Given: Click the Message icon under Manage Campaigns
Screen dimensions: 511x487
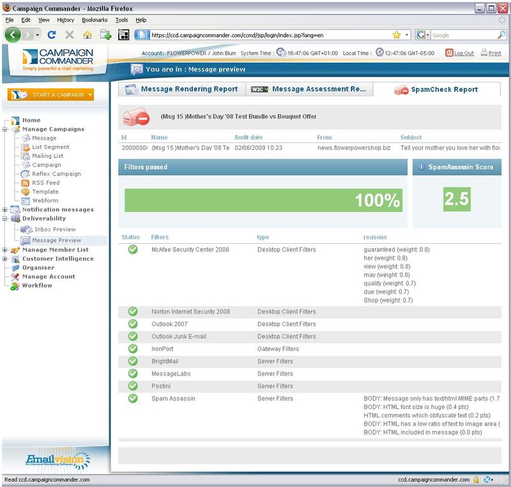Looking at the screenshot, I should click(26, 138).
